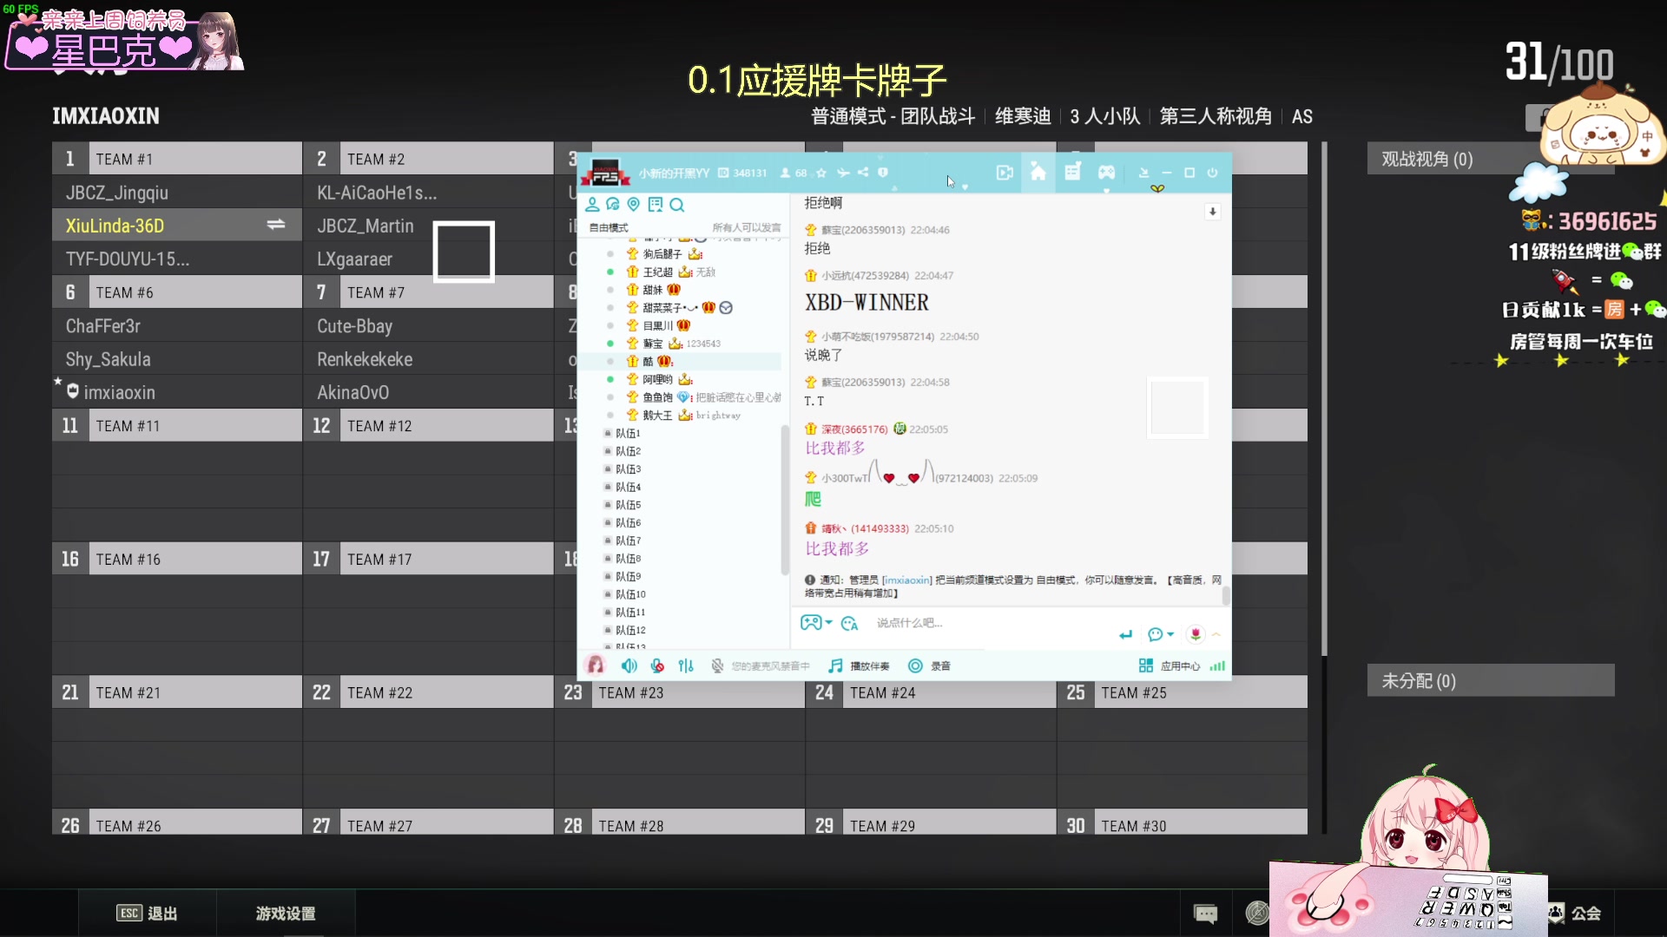Select user 阿哩哟 in the YY member list
The image size is (1667, 937).
pos(657,379)
